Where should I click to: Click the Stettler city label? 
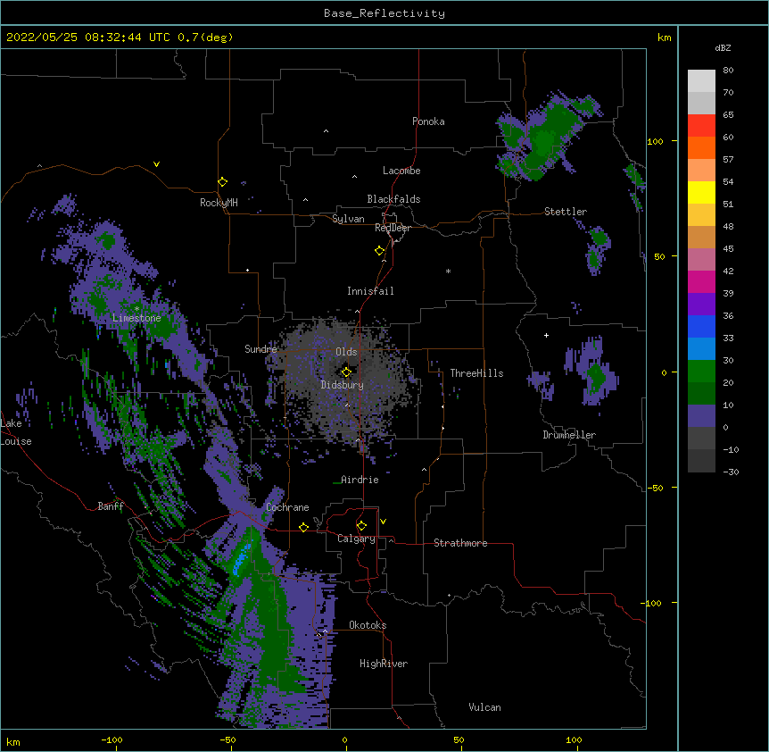click(x=565, y=212)
